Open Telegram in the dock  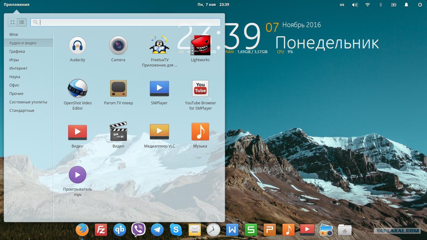157,230
